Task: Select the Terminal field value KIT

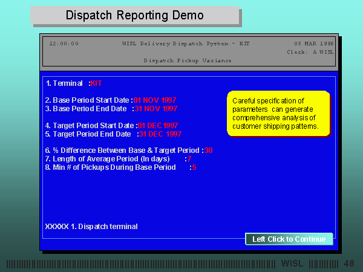Action: 96,83
